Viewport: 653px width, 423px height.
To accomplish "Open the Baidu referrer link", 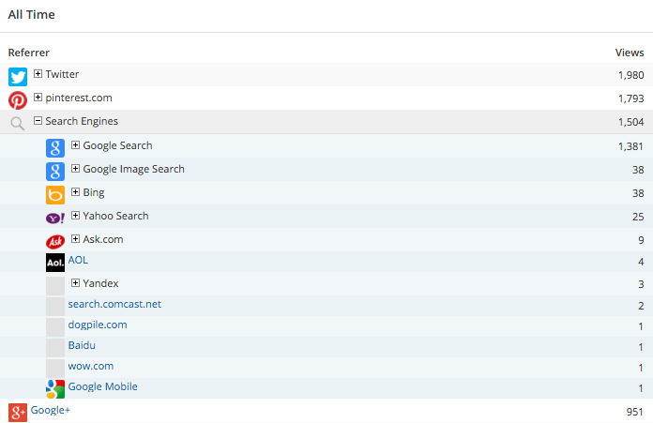I will click(x=82, y=345).
